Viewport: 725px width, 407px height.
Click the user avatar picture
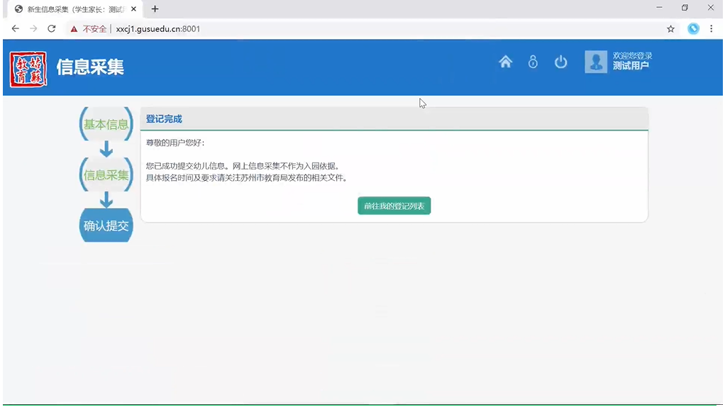(596, 62)
